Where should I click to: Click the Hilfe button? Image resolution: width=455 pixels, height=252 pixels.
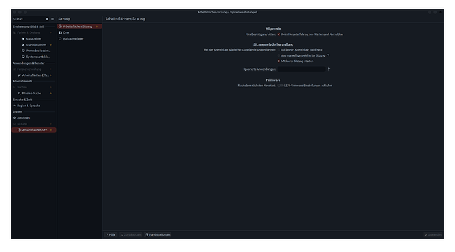coord(111,235)
